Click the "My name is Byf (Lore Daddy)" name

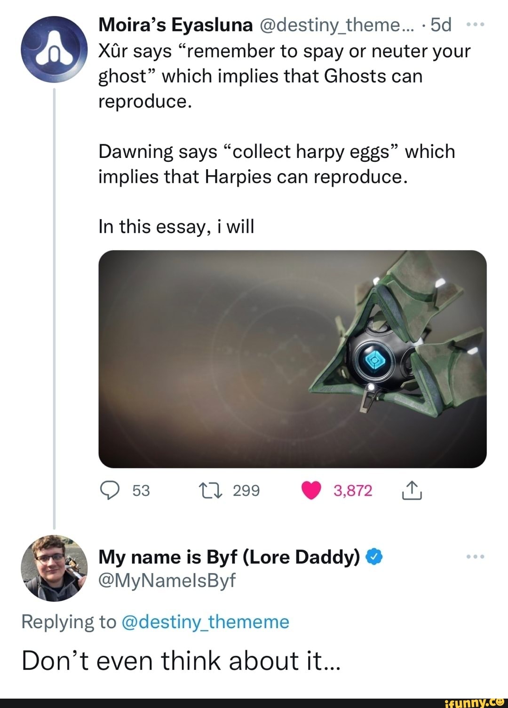tap(229, 557)
